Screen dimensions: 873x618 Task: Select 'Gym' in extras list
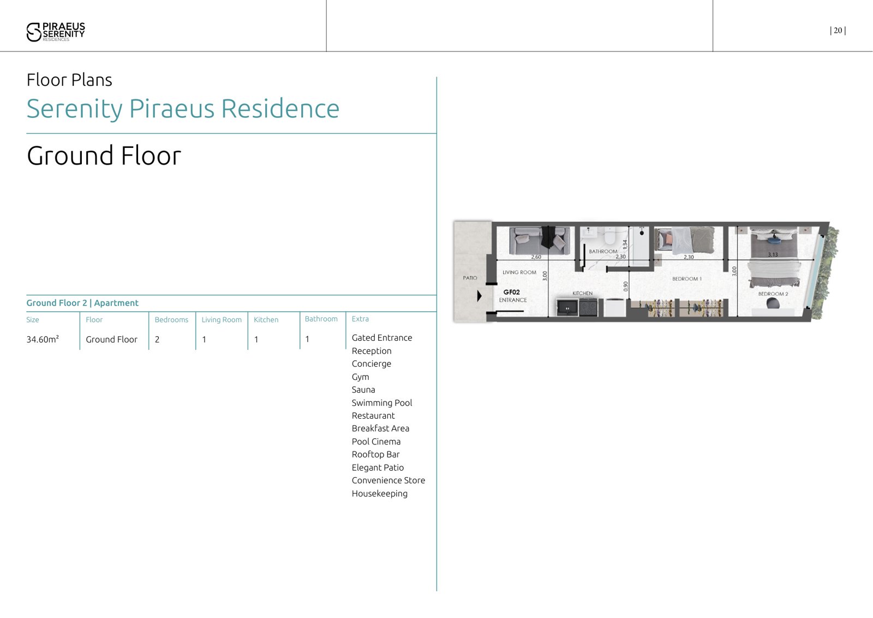tap(360, 377)
